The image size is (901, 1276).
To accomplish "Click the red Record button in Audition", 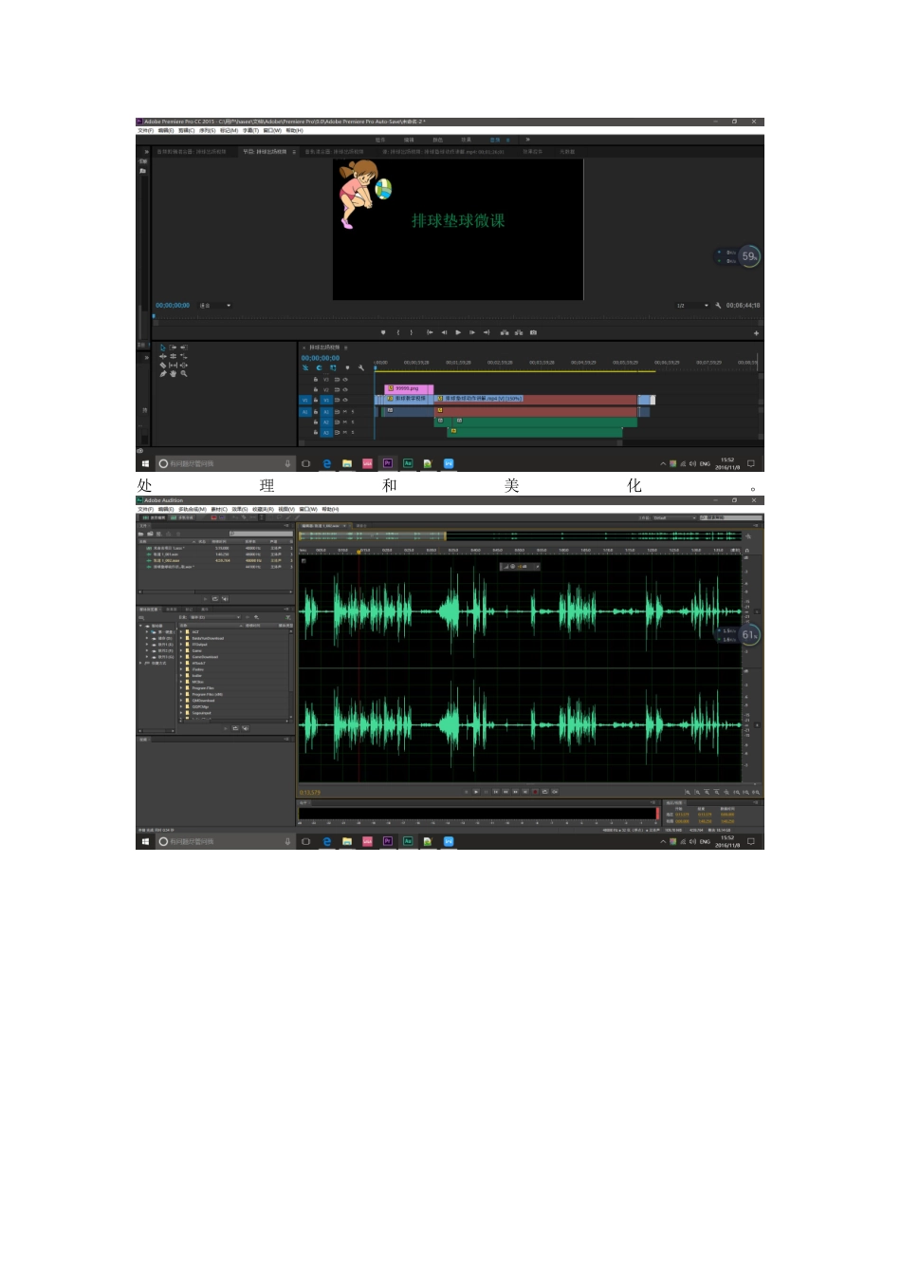I will coord(535,792).
